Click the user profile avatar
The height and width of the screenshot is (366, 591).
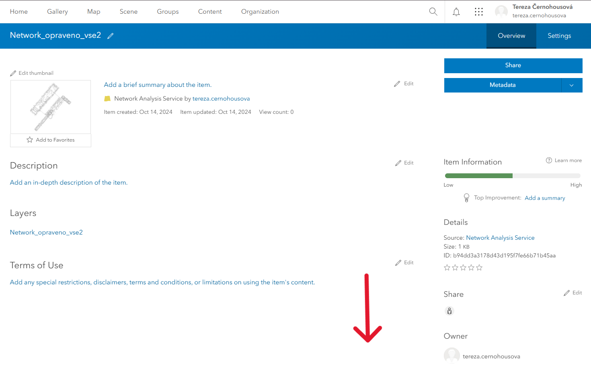coord(501,12)
